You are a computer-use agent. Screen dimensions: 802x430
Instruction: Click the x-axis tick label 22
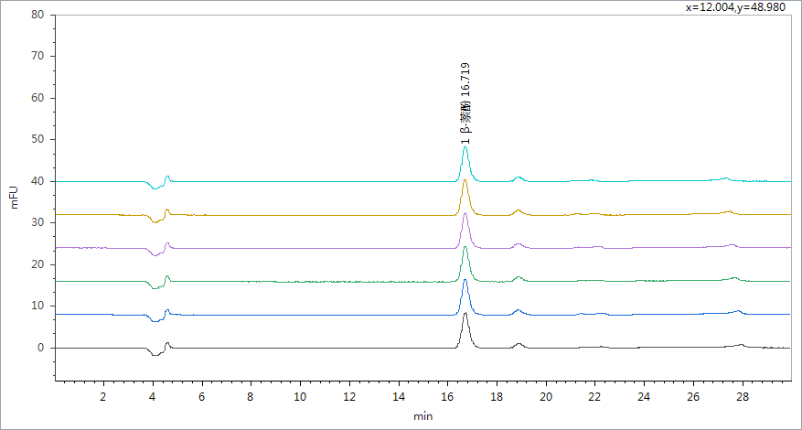pos(594,397)
